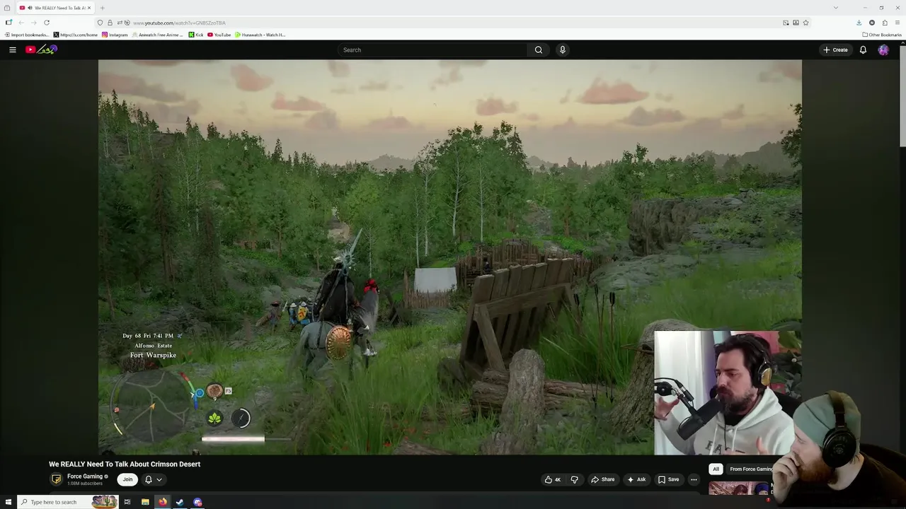
Task: Switch to Firefox on the taskbar
Action: pos(162,502)
